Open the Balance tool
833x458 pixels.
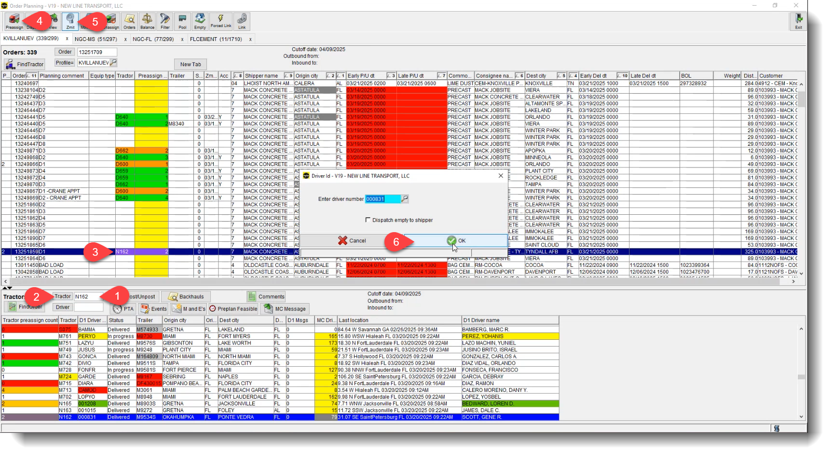(x=147, y=21)
